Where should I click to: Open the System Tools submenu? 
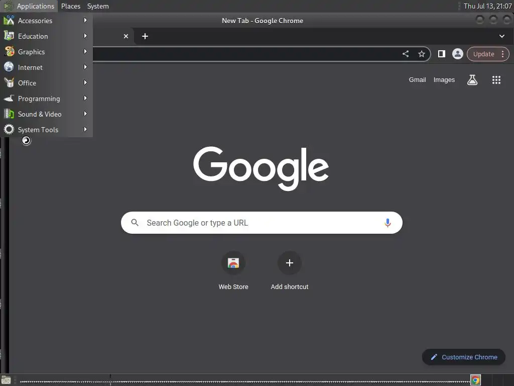coord(46,130)
